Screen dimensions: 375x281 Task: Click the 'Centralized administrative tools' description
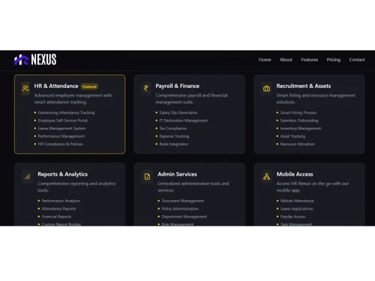click(193, 187)
